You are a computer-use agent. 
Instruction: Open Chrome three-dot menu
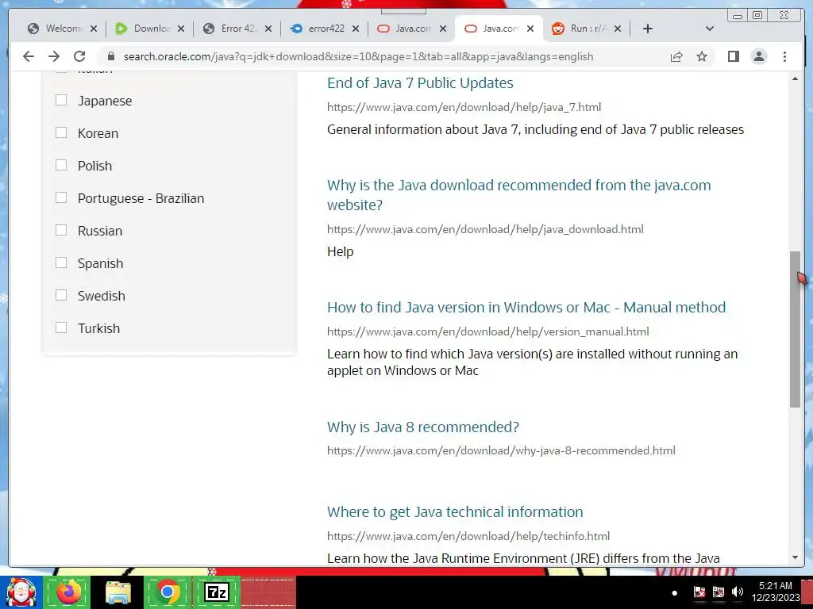784,56
